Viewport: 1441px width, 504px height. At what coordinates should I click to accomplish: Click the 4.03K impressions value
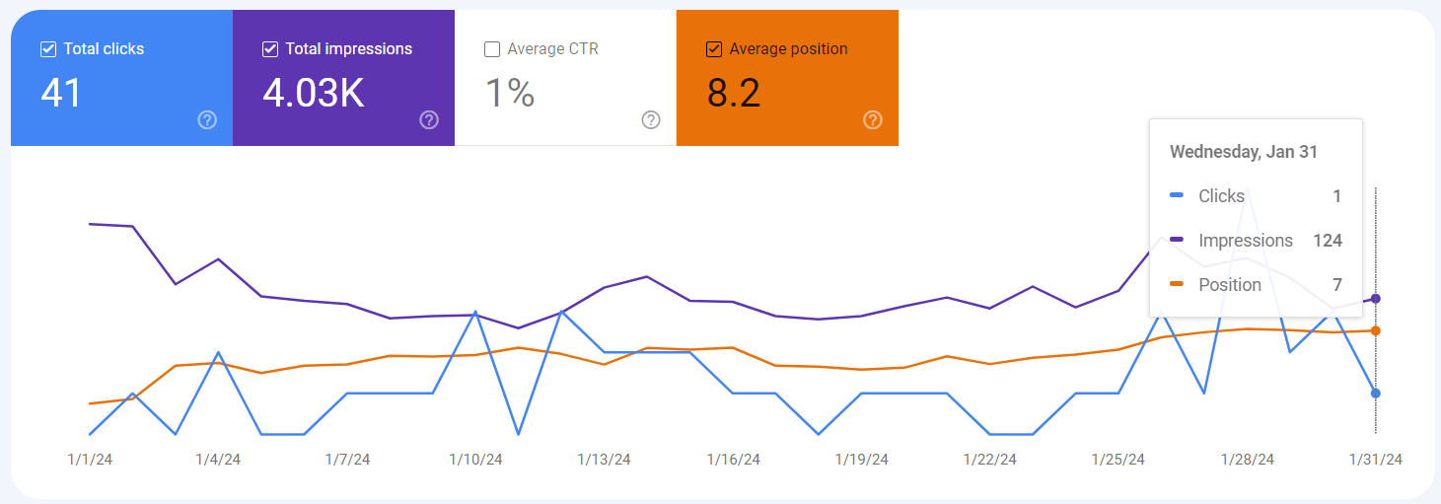point(314,93)
